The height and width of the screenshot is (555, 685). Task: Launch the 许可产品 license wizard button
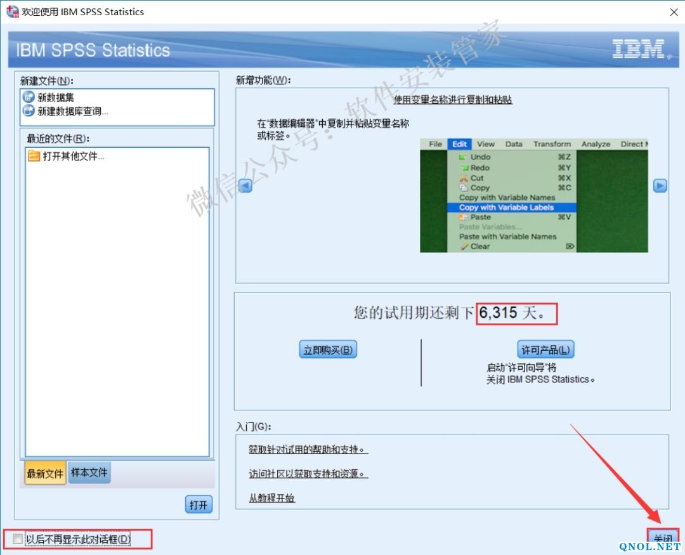(x=545, y=349)
